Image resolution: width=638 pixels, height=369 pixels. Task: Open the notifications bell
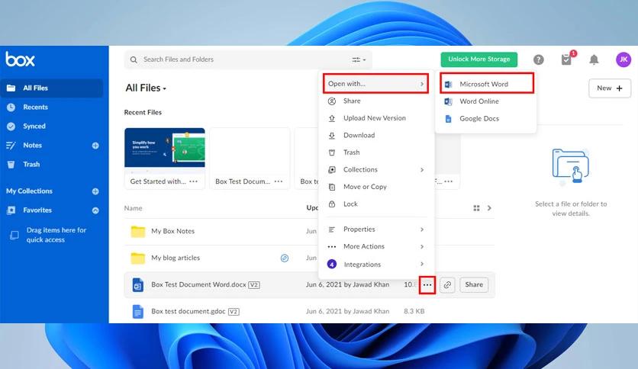click(x=594, y=59)
